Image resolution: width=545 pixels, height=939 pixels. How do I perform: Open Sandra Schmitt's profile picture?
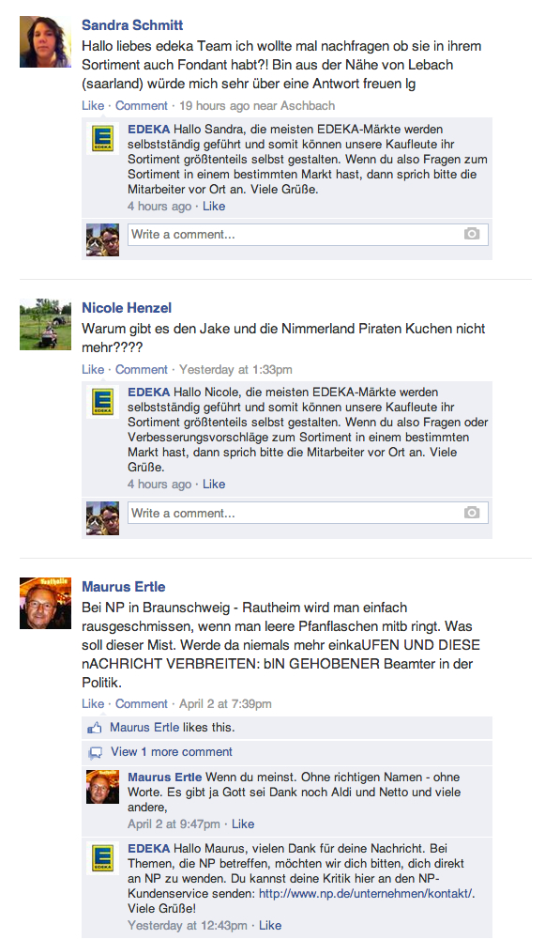[x=45, y=41]
